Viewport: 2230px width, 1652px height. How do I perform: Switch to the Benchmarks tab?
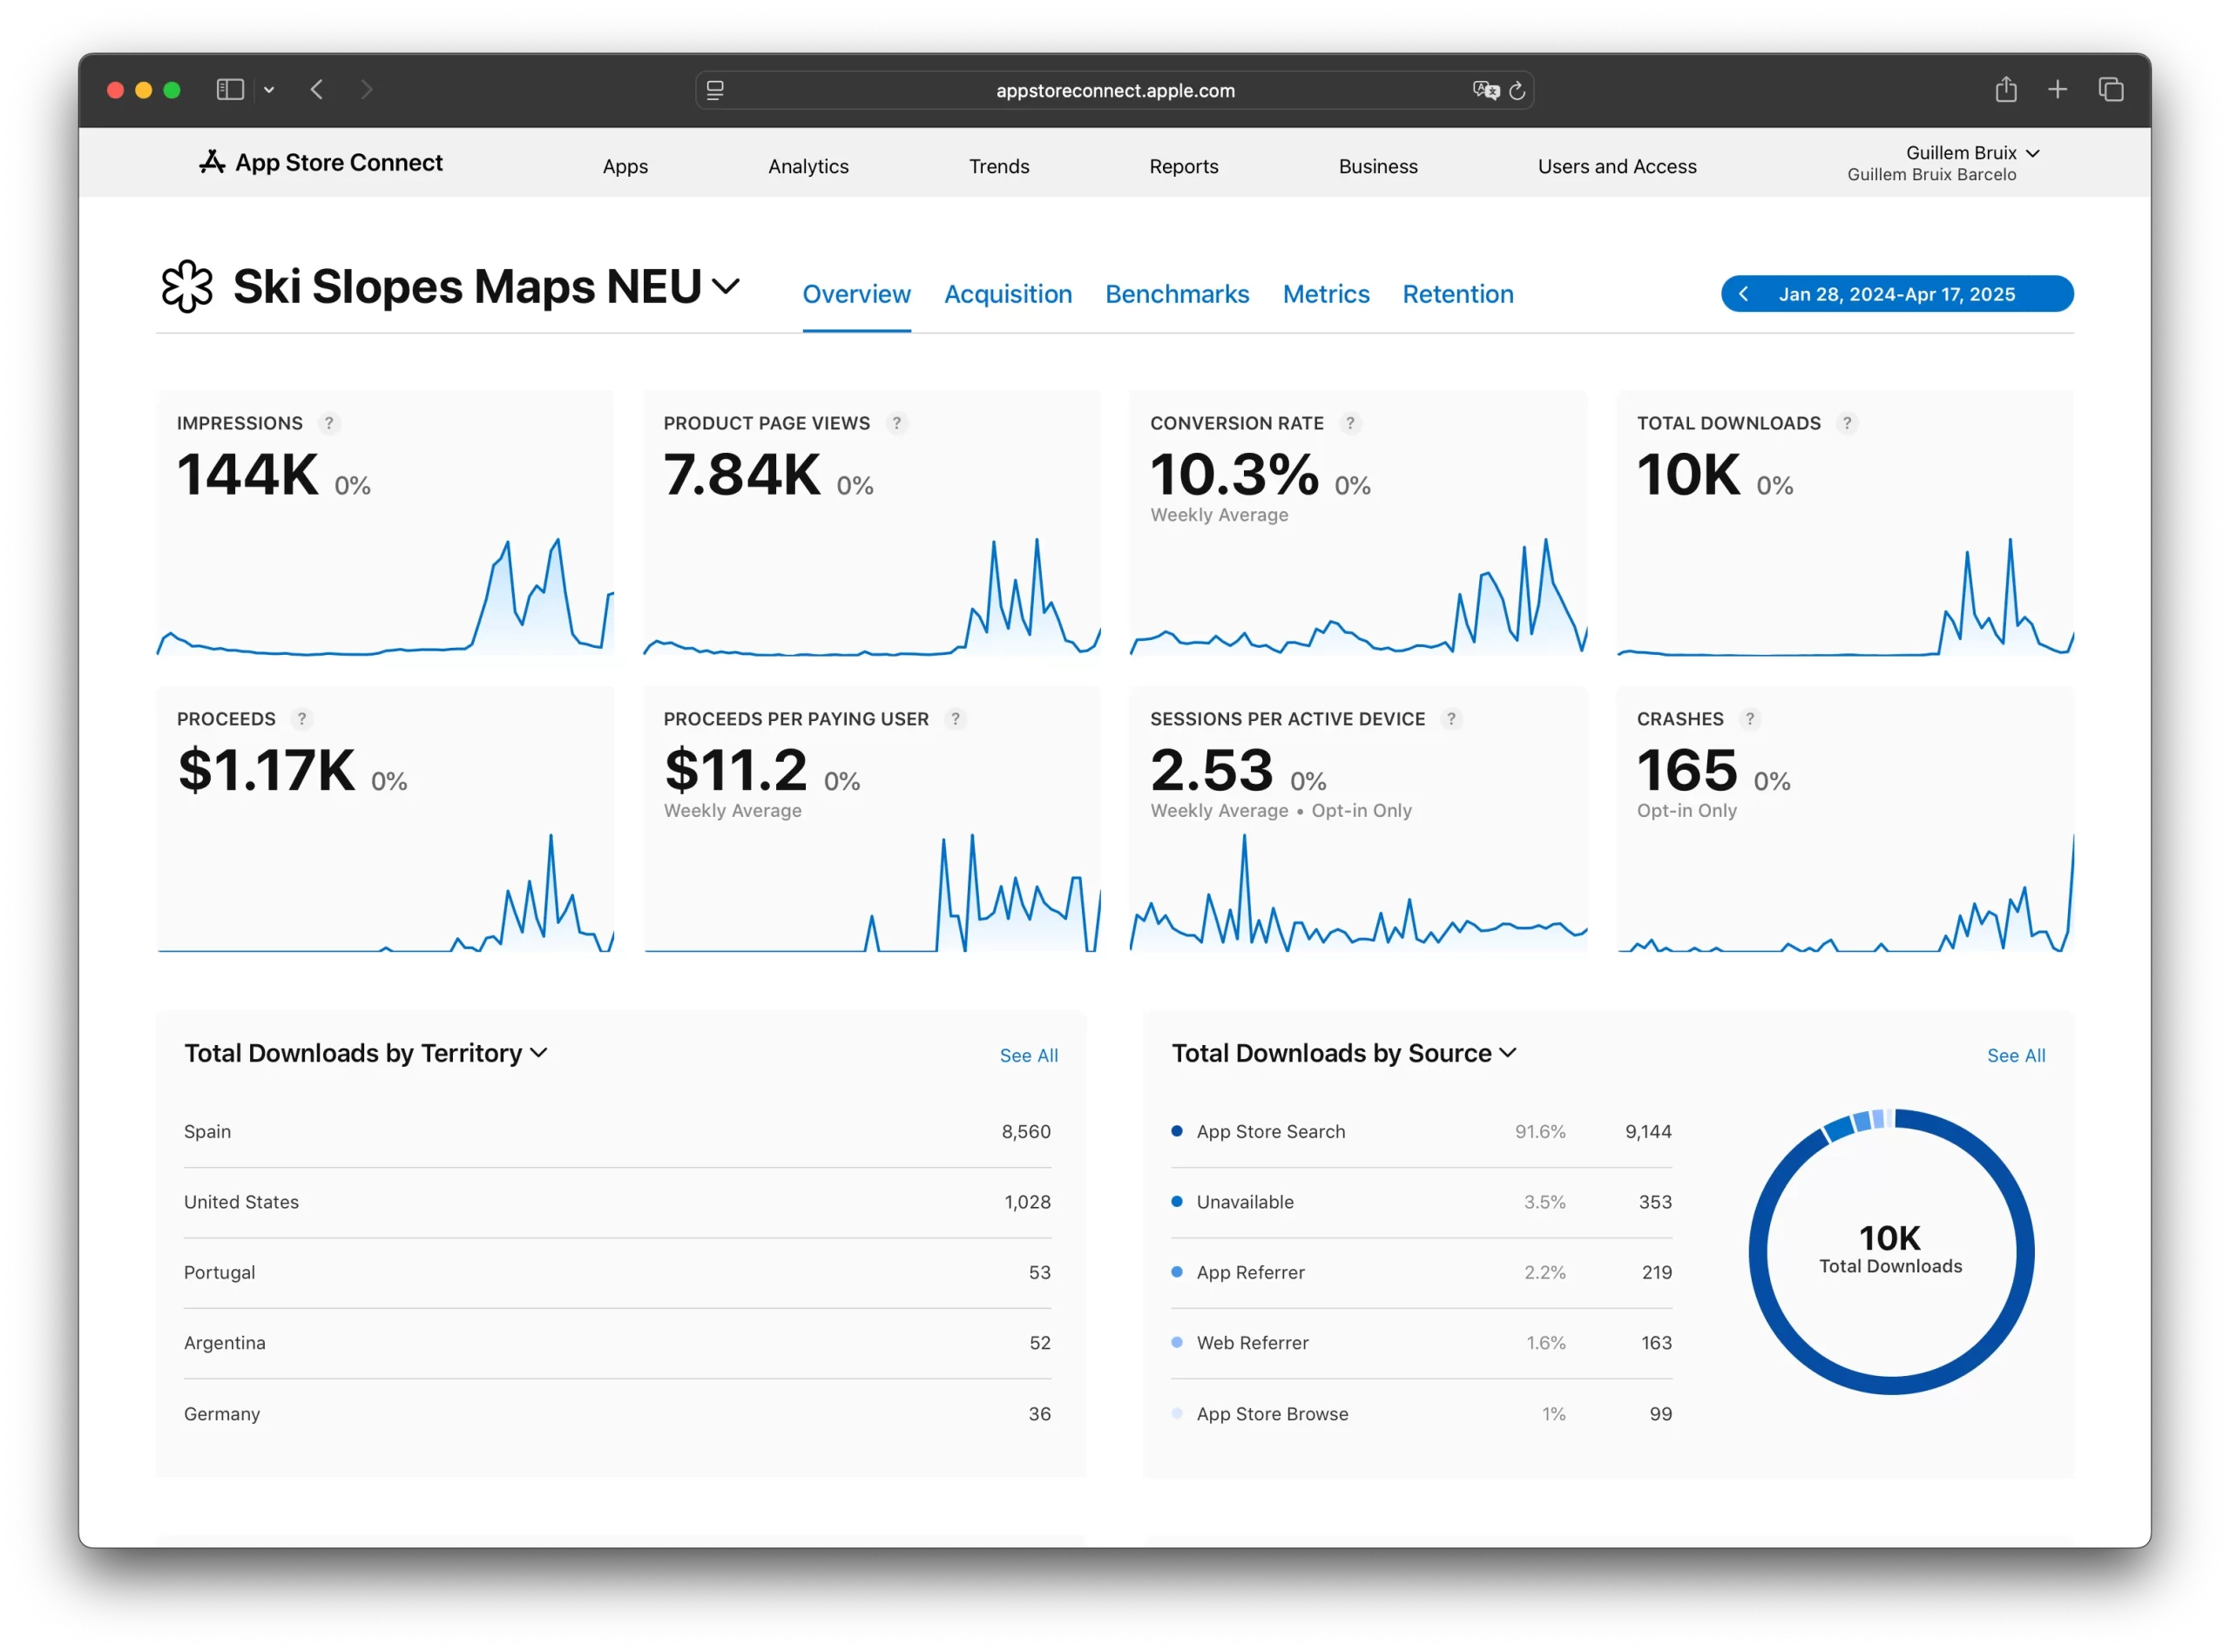[1177, 294]
